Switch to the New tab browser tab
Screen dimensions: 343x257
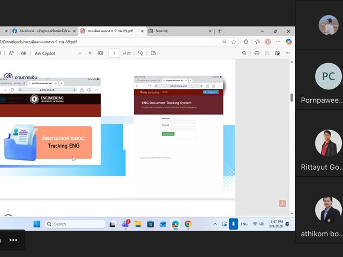pos(162,31)
